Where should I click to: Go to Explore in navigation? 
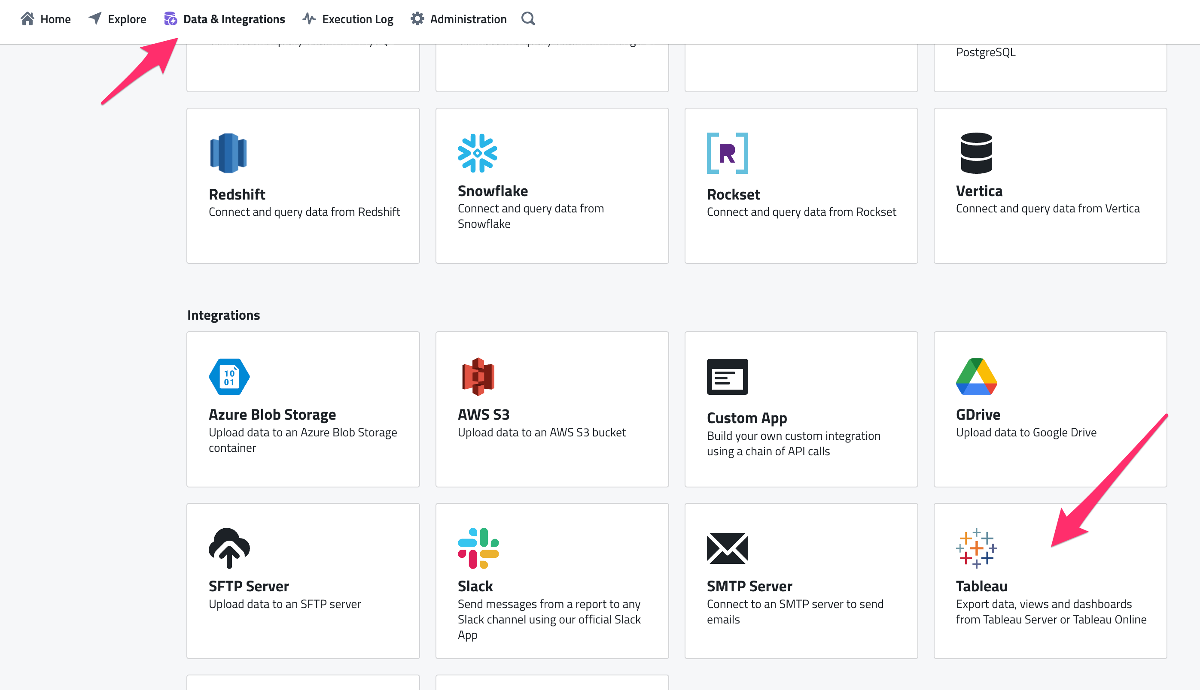(117, 19)
